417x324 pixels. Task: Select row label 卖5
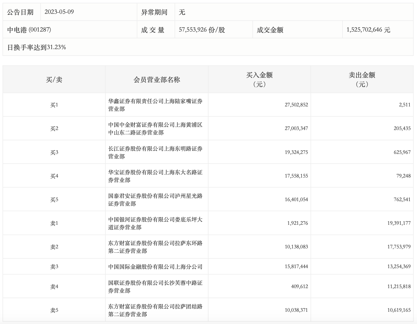tap(54, 310)
